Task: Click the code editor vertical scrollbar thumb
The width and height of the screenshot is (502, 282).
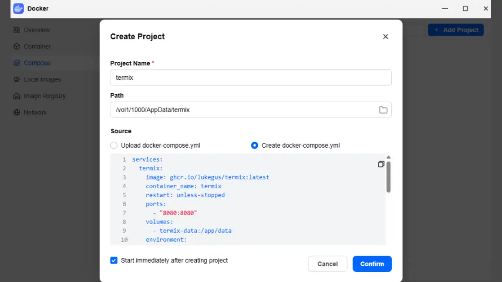Action: (x=388, y=177)
